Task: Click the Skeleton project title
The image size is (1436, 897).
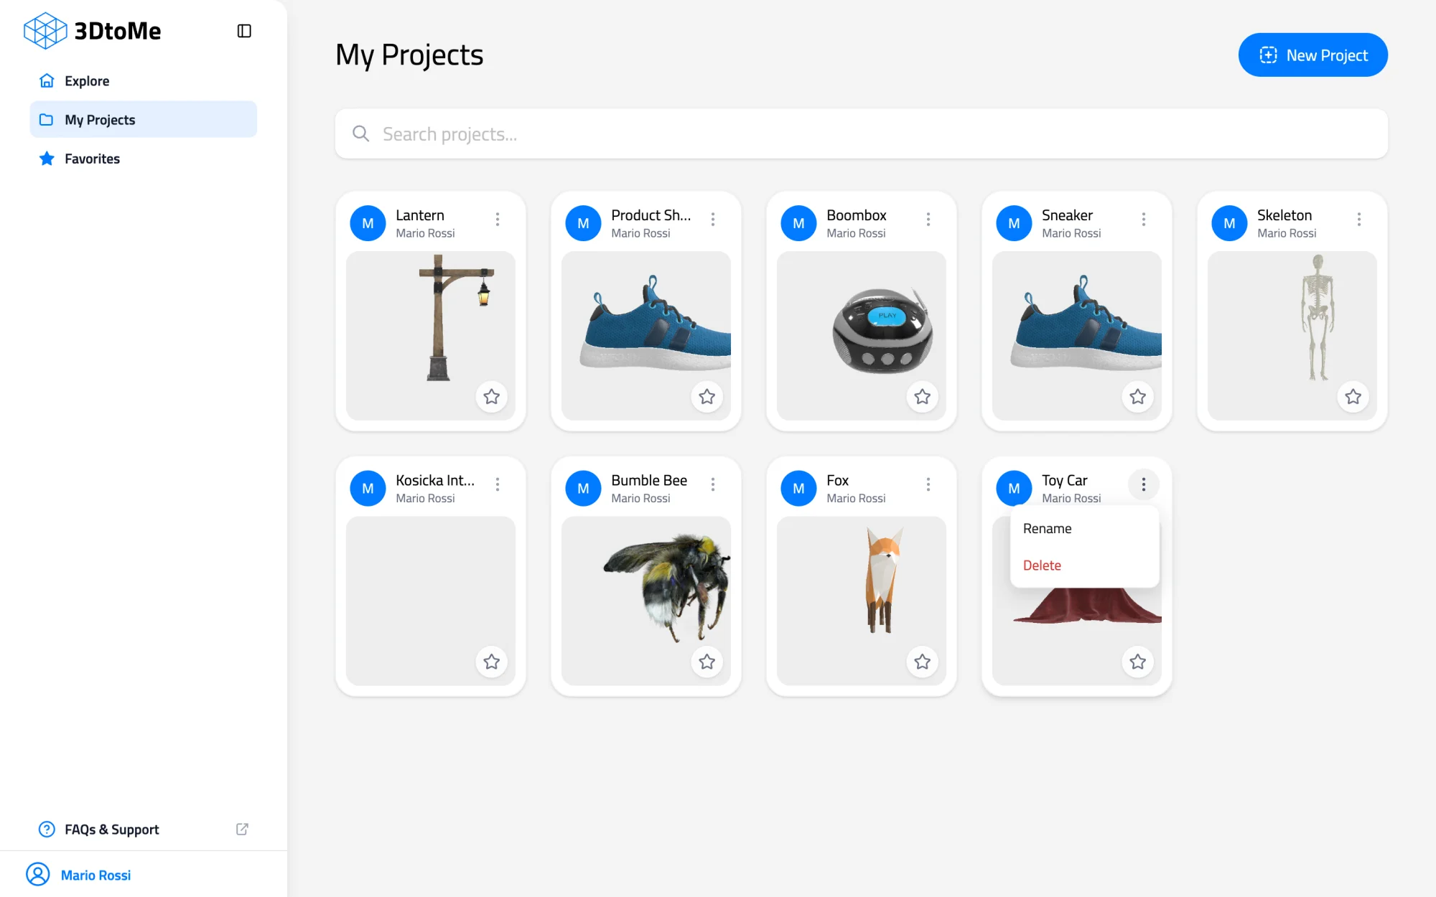Action: 1285,215
